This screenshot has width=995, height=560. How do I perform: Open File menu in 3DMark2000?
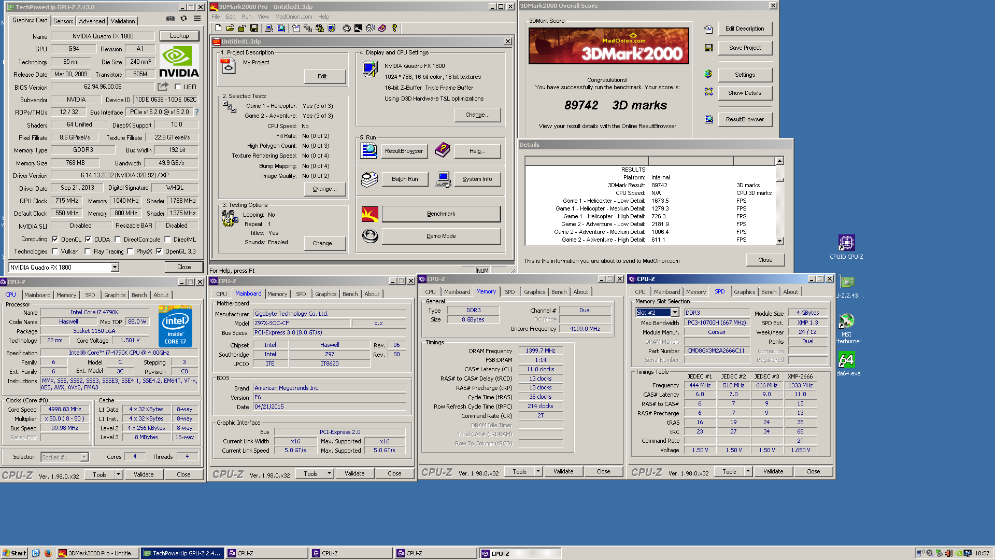216,17
